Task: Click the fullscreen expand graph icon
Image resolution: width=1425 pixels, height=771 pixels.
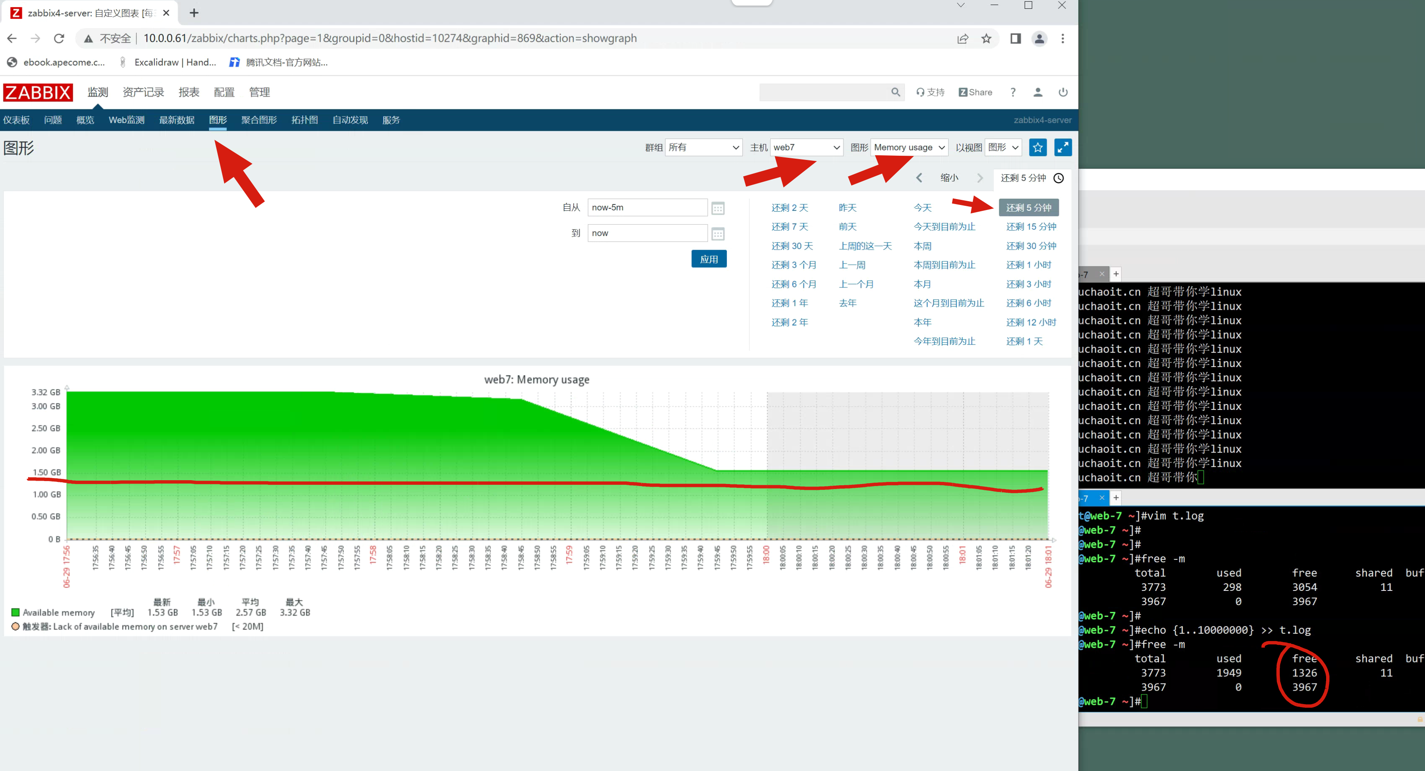Action: [x=1062, y=147]
